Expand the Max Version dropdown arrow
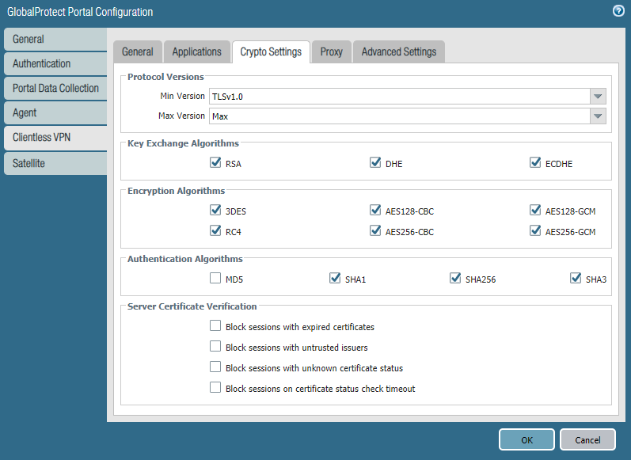Viewport: 631px width, 460px height. point(598,116)
